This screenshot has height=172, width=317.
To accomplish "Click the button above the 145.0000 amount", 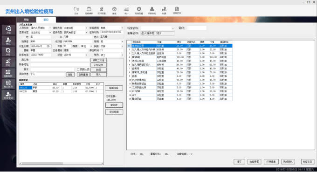I will click(114, 88).
